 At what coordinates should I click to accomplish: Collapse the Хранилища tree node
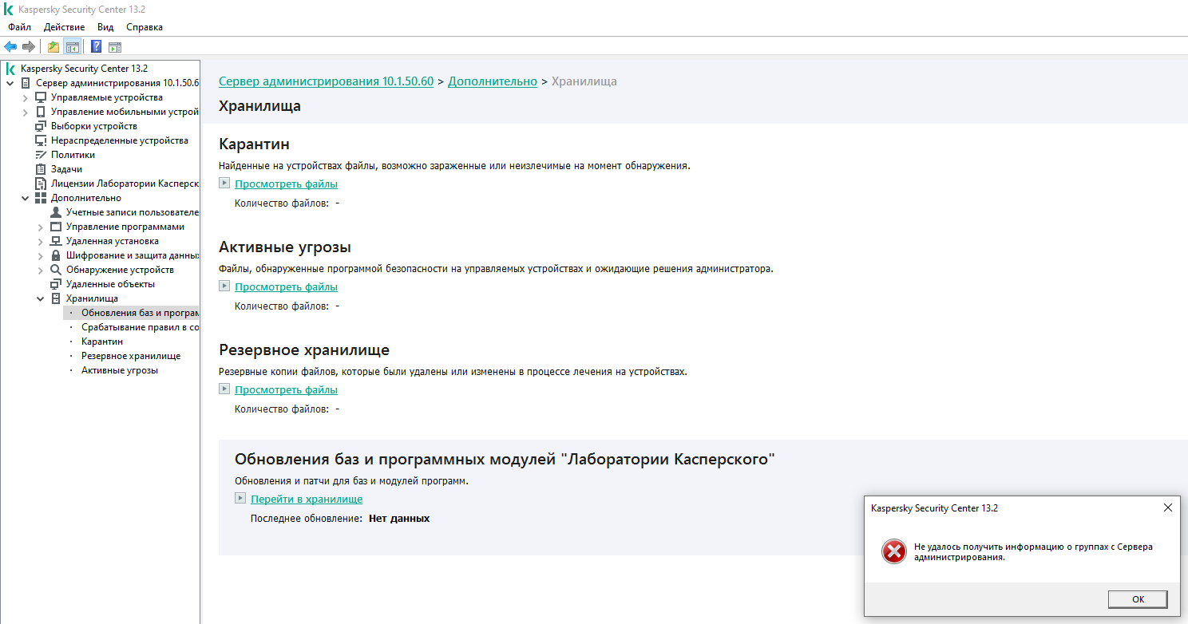pyautogui.click(x=40, y=298)
